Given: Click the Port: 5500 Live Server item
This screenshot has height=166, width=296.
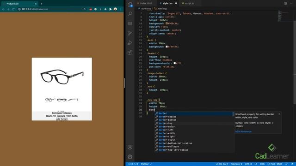Looking at the screenshot, I should tap(275, 164).
